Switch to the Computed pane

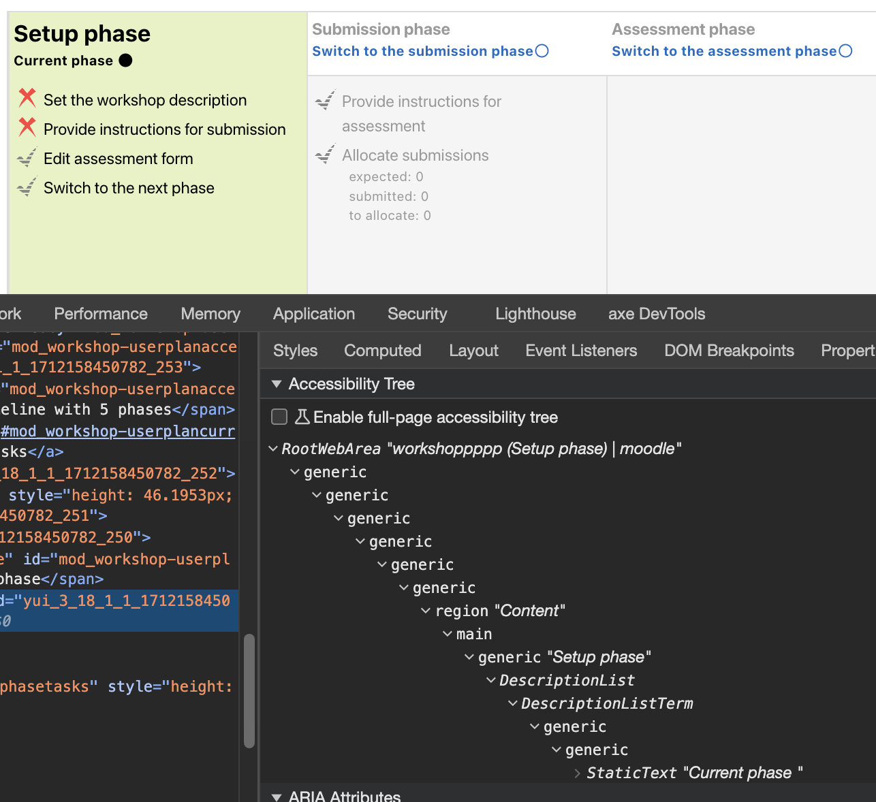[383, 351]
